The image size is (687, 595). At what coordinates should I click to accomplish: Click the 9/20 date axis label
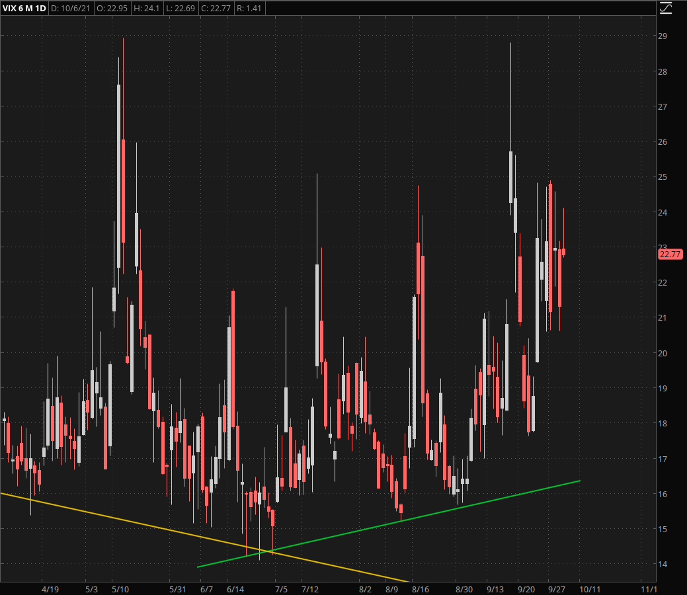tap(526, 589)
